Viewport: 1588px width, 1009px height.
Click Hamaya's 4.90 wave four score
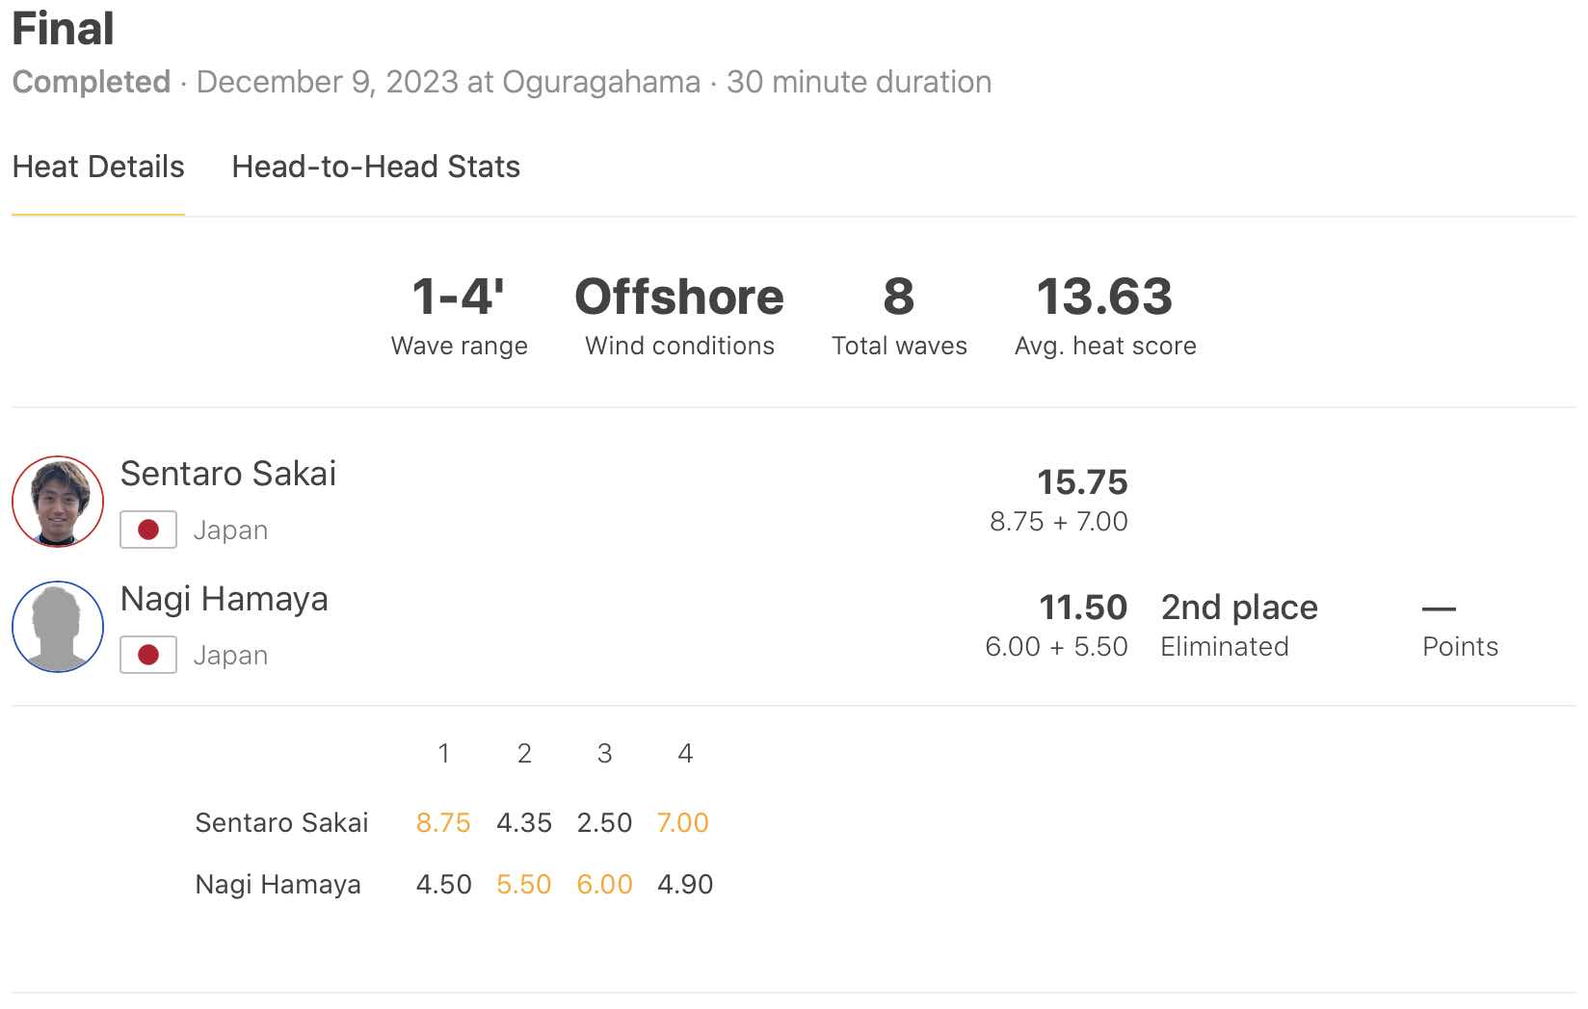pyautogui.click(x=685, y=885)
